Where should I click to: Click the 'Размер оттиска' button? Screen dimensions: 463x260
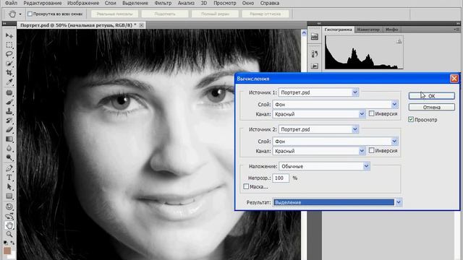coord(266,14)
